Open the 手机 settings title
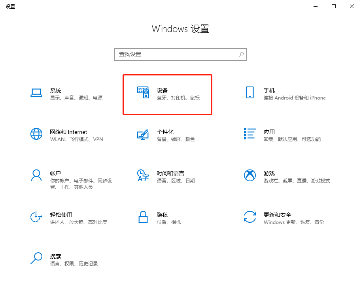 269,90
